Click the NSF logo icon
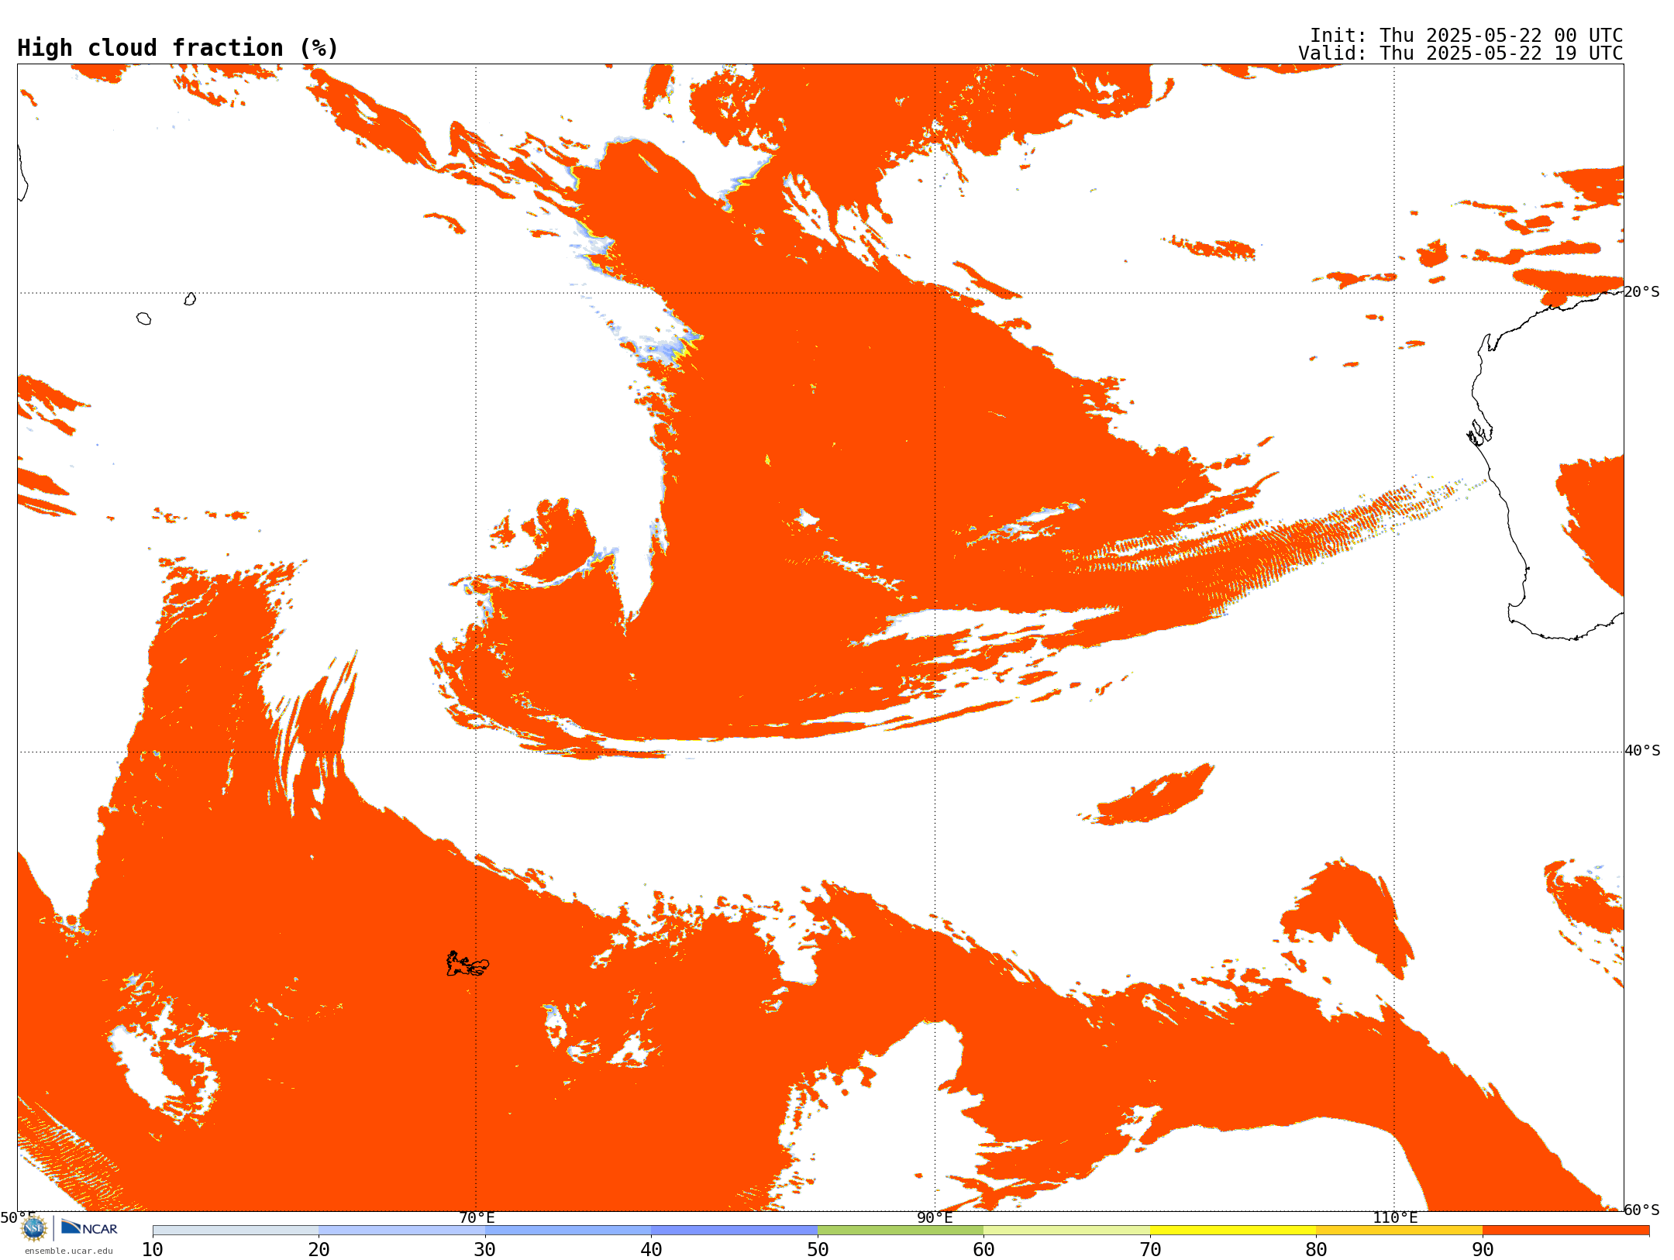The height and width of the screenshot is (1260, 1674). (x=34, y=1228)
